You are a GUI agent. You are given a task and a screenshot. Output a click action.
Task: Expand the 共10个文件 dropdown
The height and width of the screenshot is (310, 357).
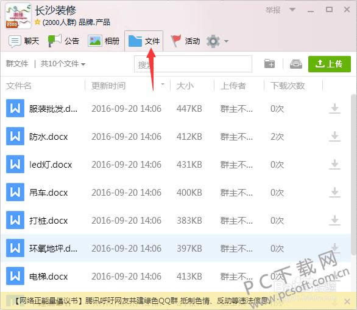63,64
